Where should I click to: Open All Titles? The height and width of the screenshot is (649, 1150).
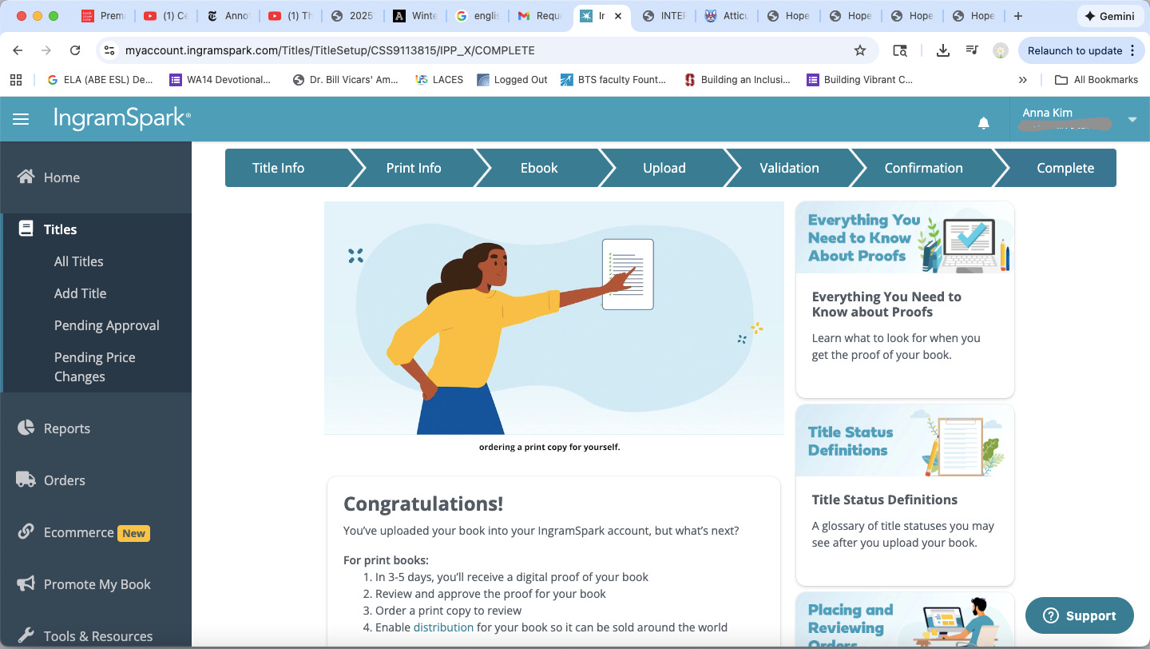[78, 261]
